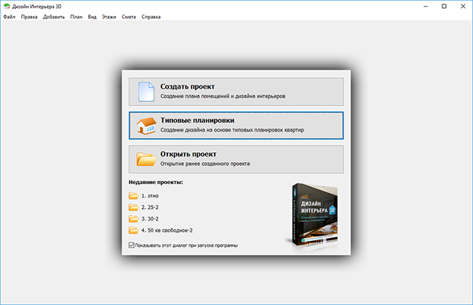The height and width of the screenshot is (305, 473).
Task: Open the Справка menu
Action: 151,17
